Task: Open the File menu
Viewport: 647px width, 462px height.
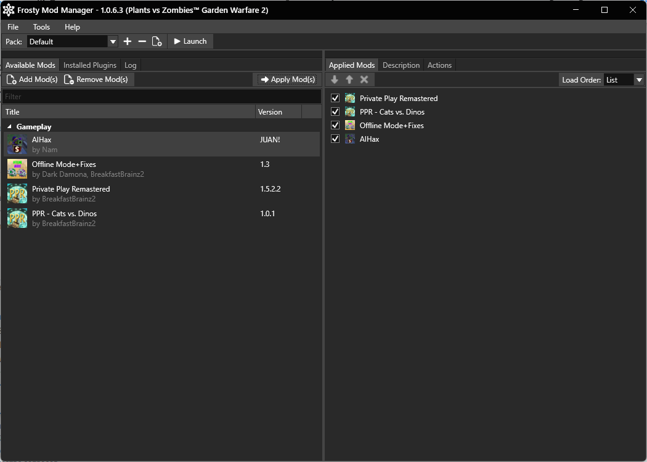Action: pyautogui.click(x=13, y=27)
